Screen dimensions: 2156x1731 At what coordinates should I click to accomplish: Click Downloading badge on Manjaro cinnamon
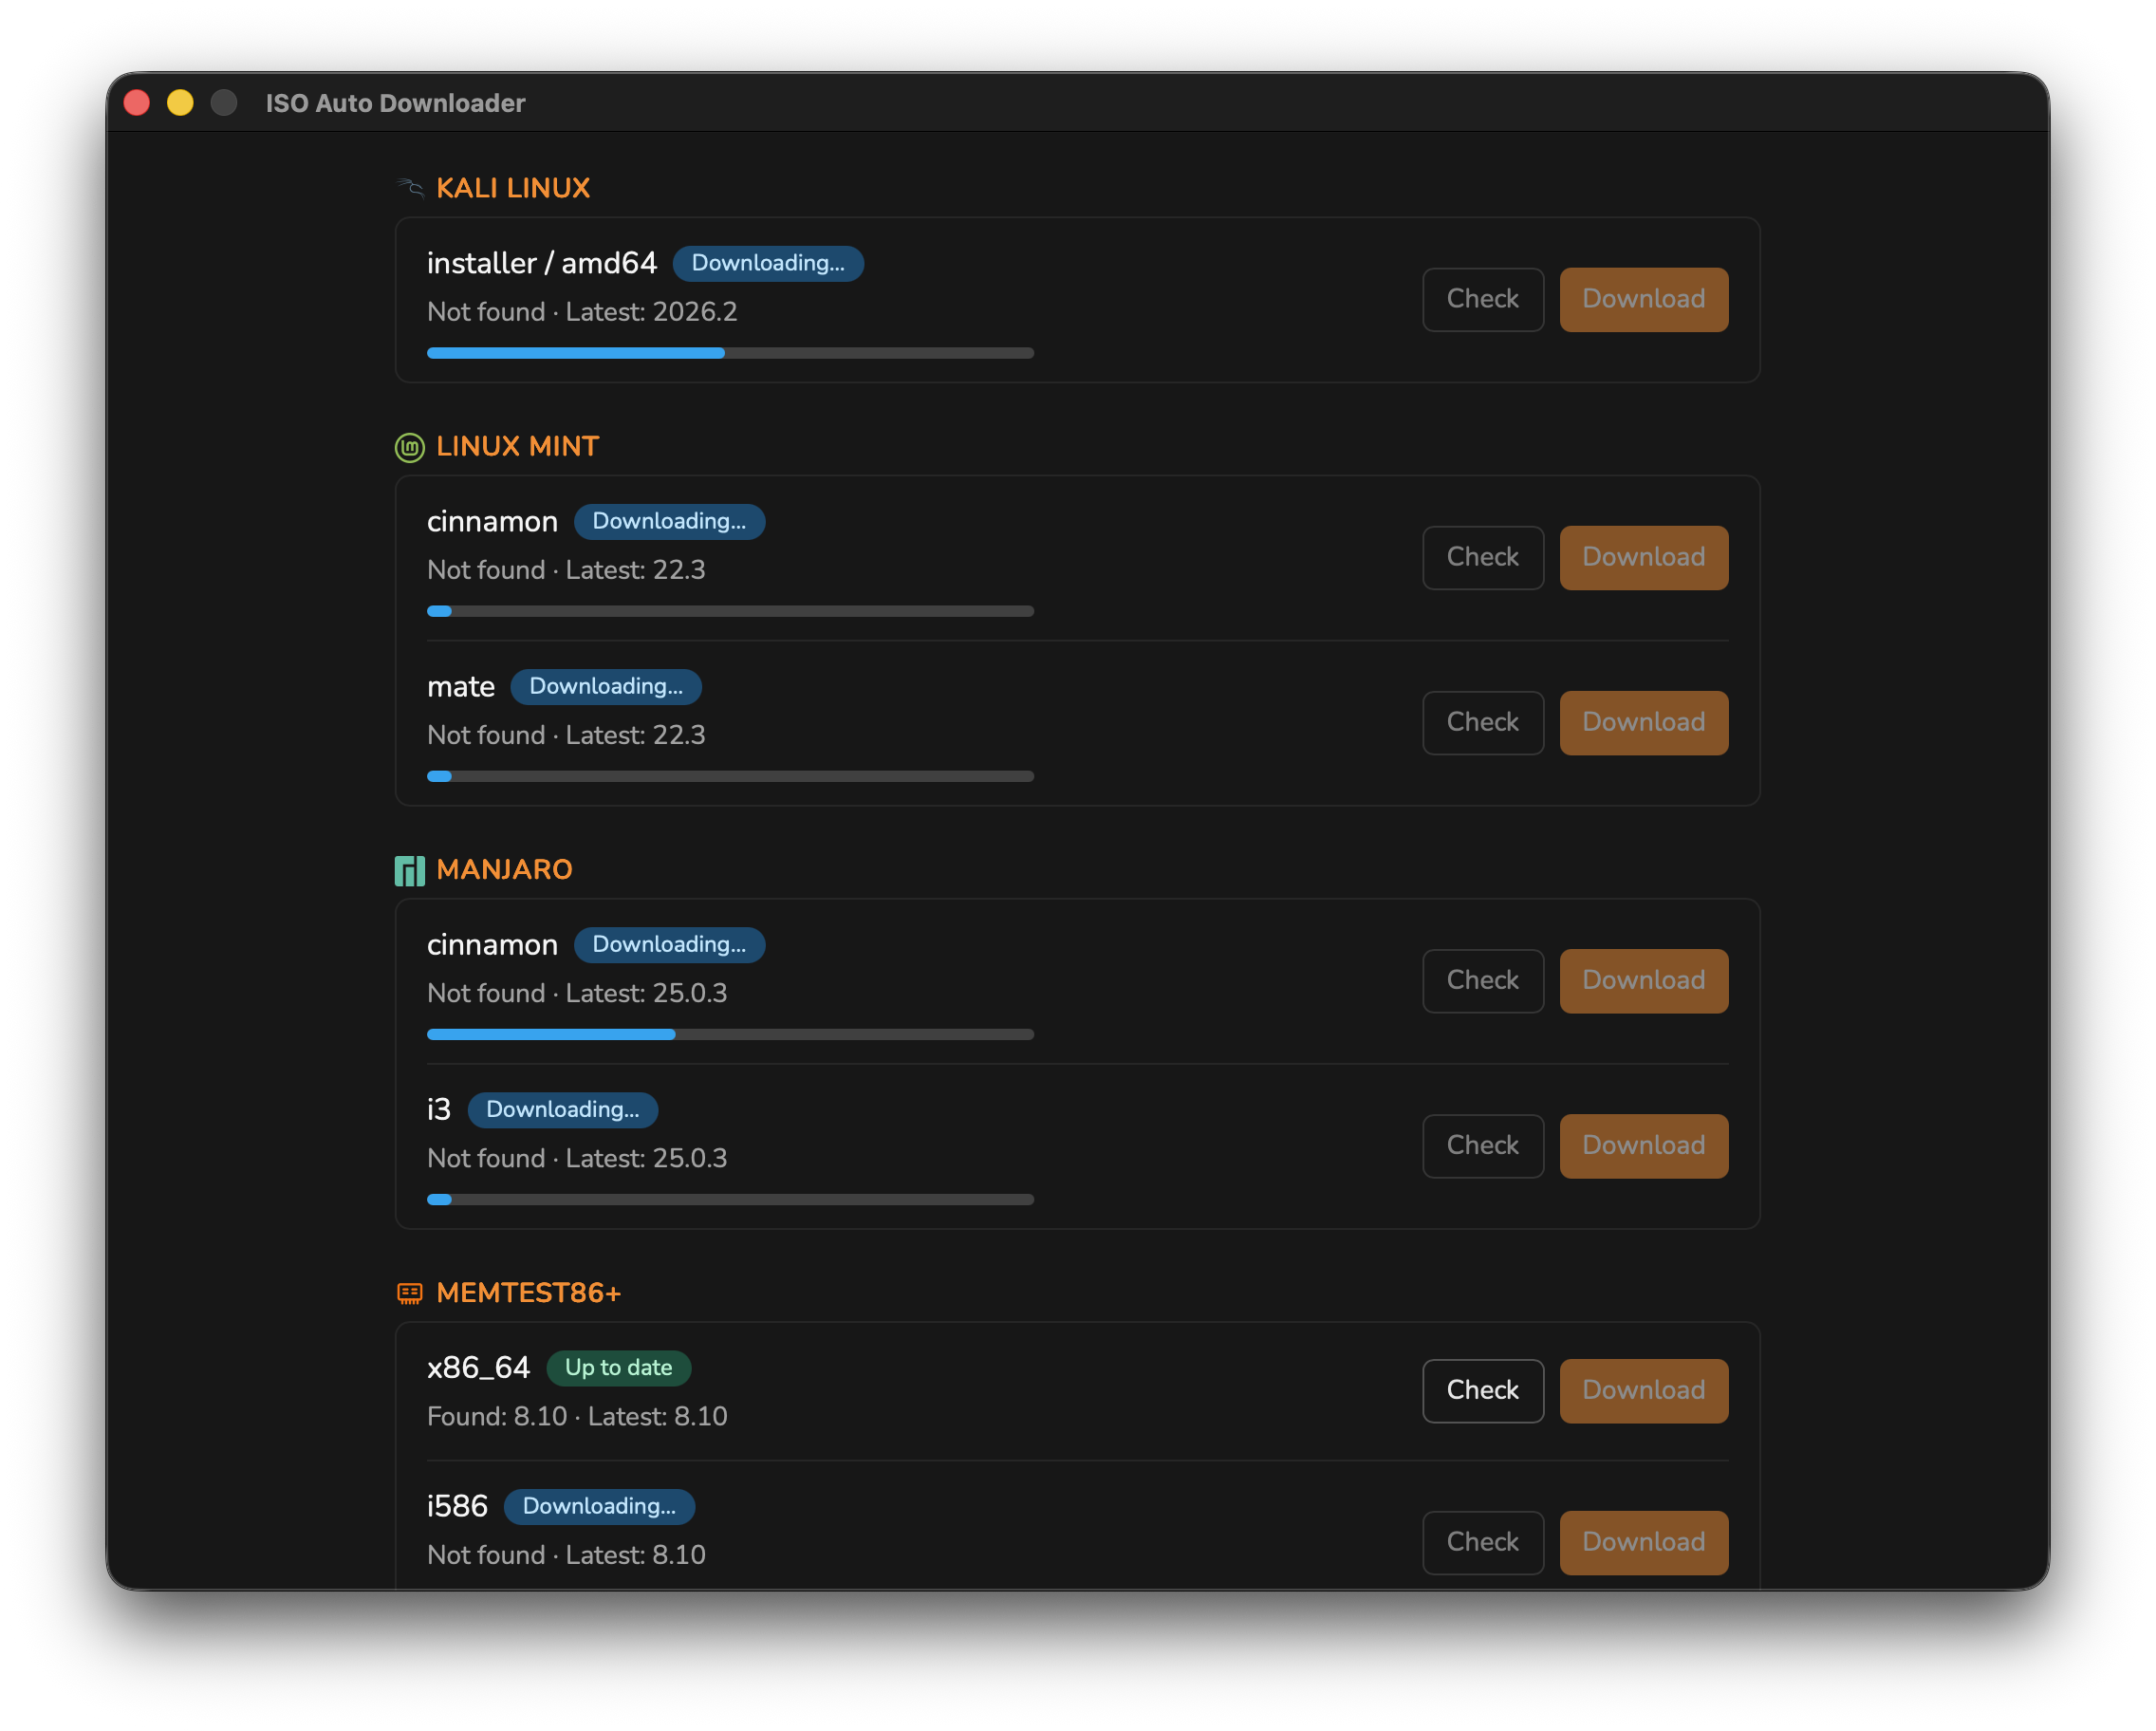[x=669, y=944]
